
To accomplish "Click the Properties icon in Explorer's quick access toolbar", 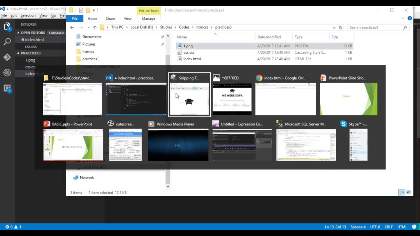I will coord(81,10).
